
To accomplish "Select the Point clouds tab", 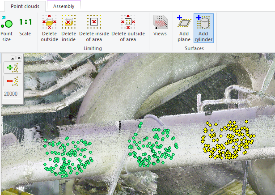I will tap(25, 6).
